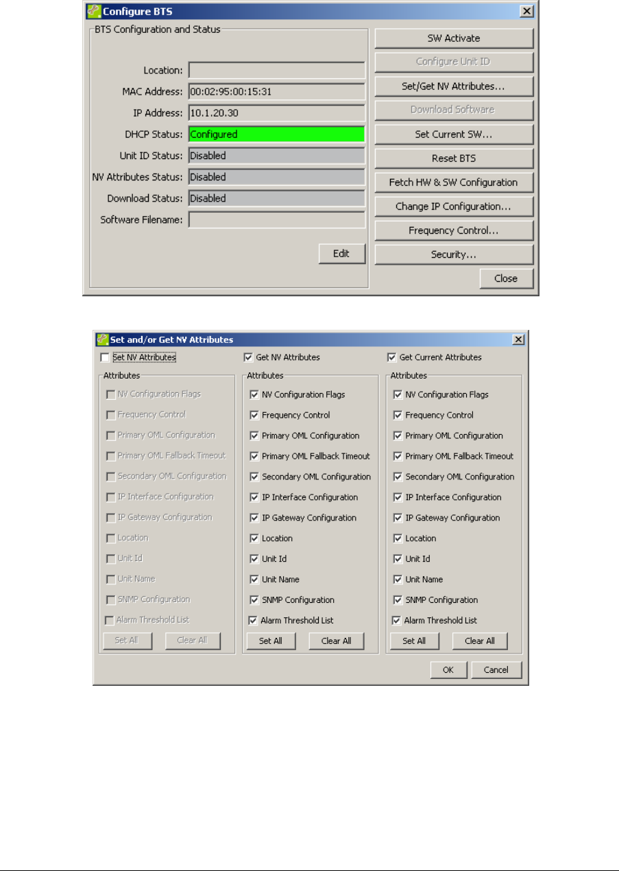Uncheck NV Configuration Flags under Get Current Attributes
The width and height of the screenshot is (619, 871).
pos(398,395)
